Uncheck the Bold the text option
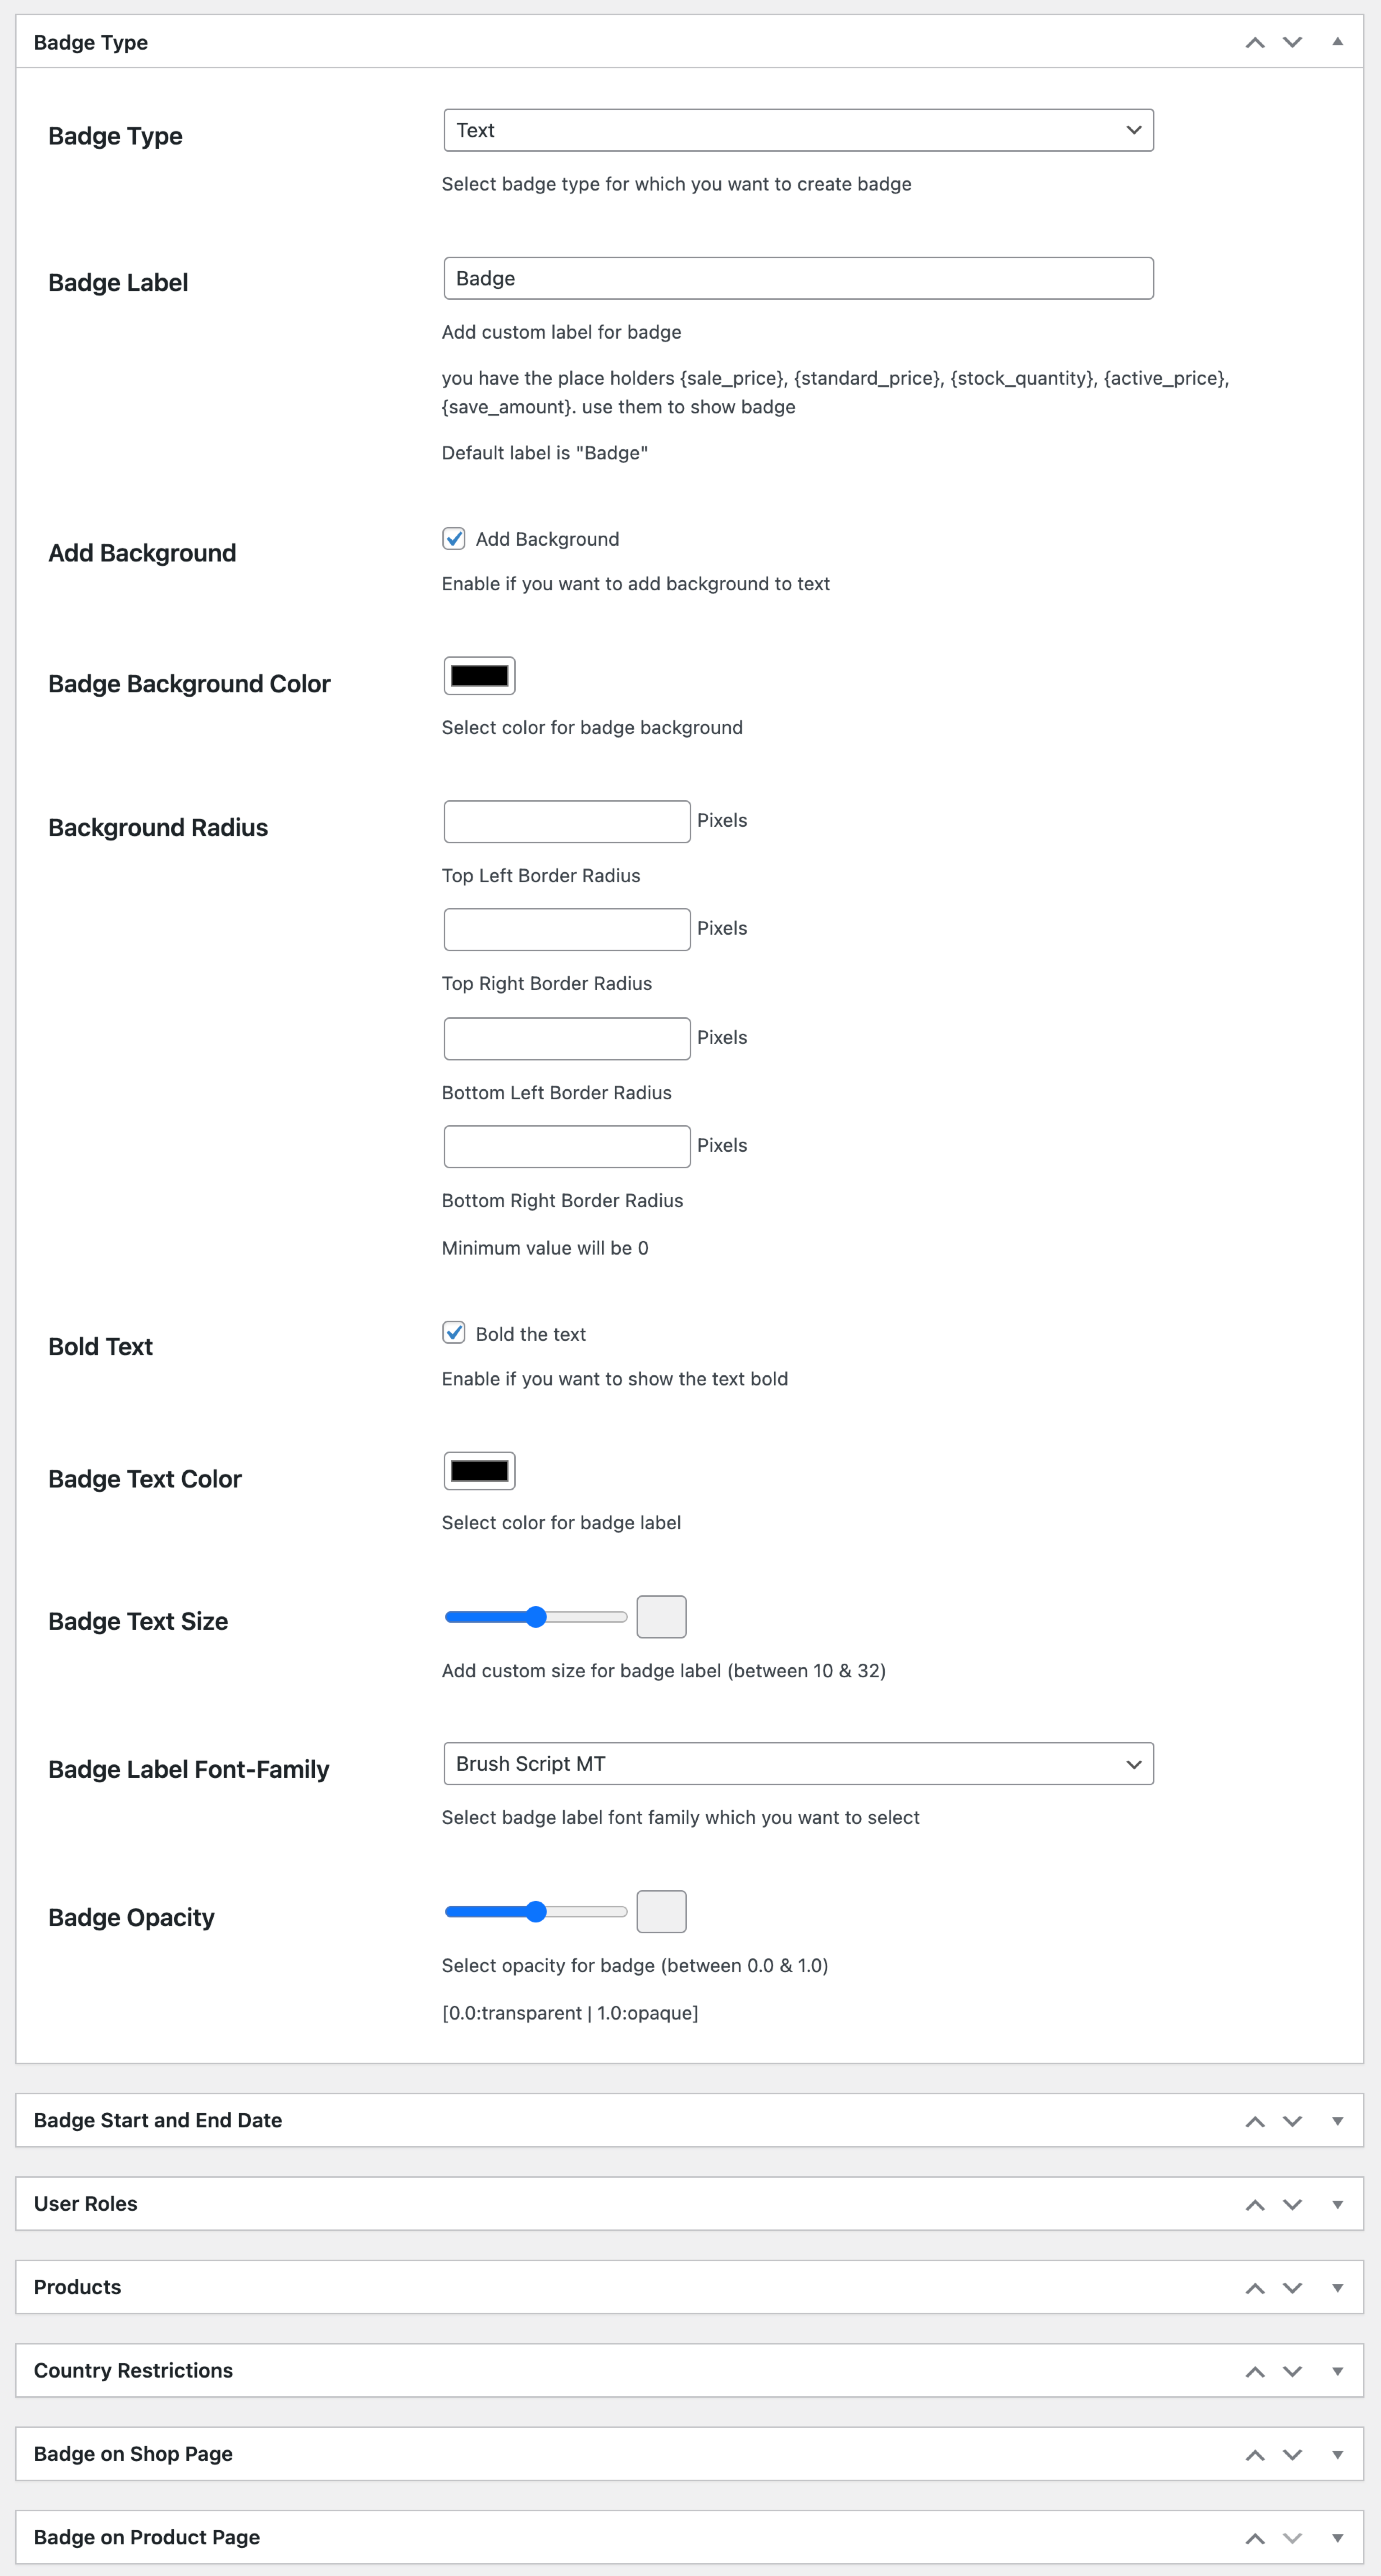1381x2576 pixels. click(x=454, y=1333)
